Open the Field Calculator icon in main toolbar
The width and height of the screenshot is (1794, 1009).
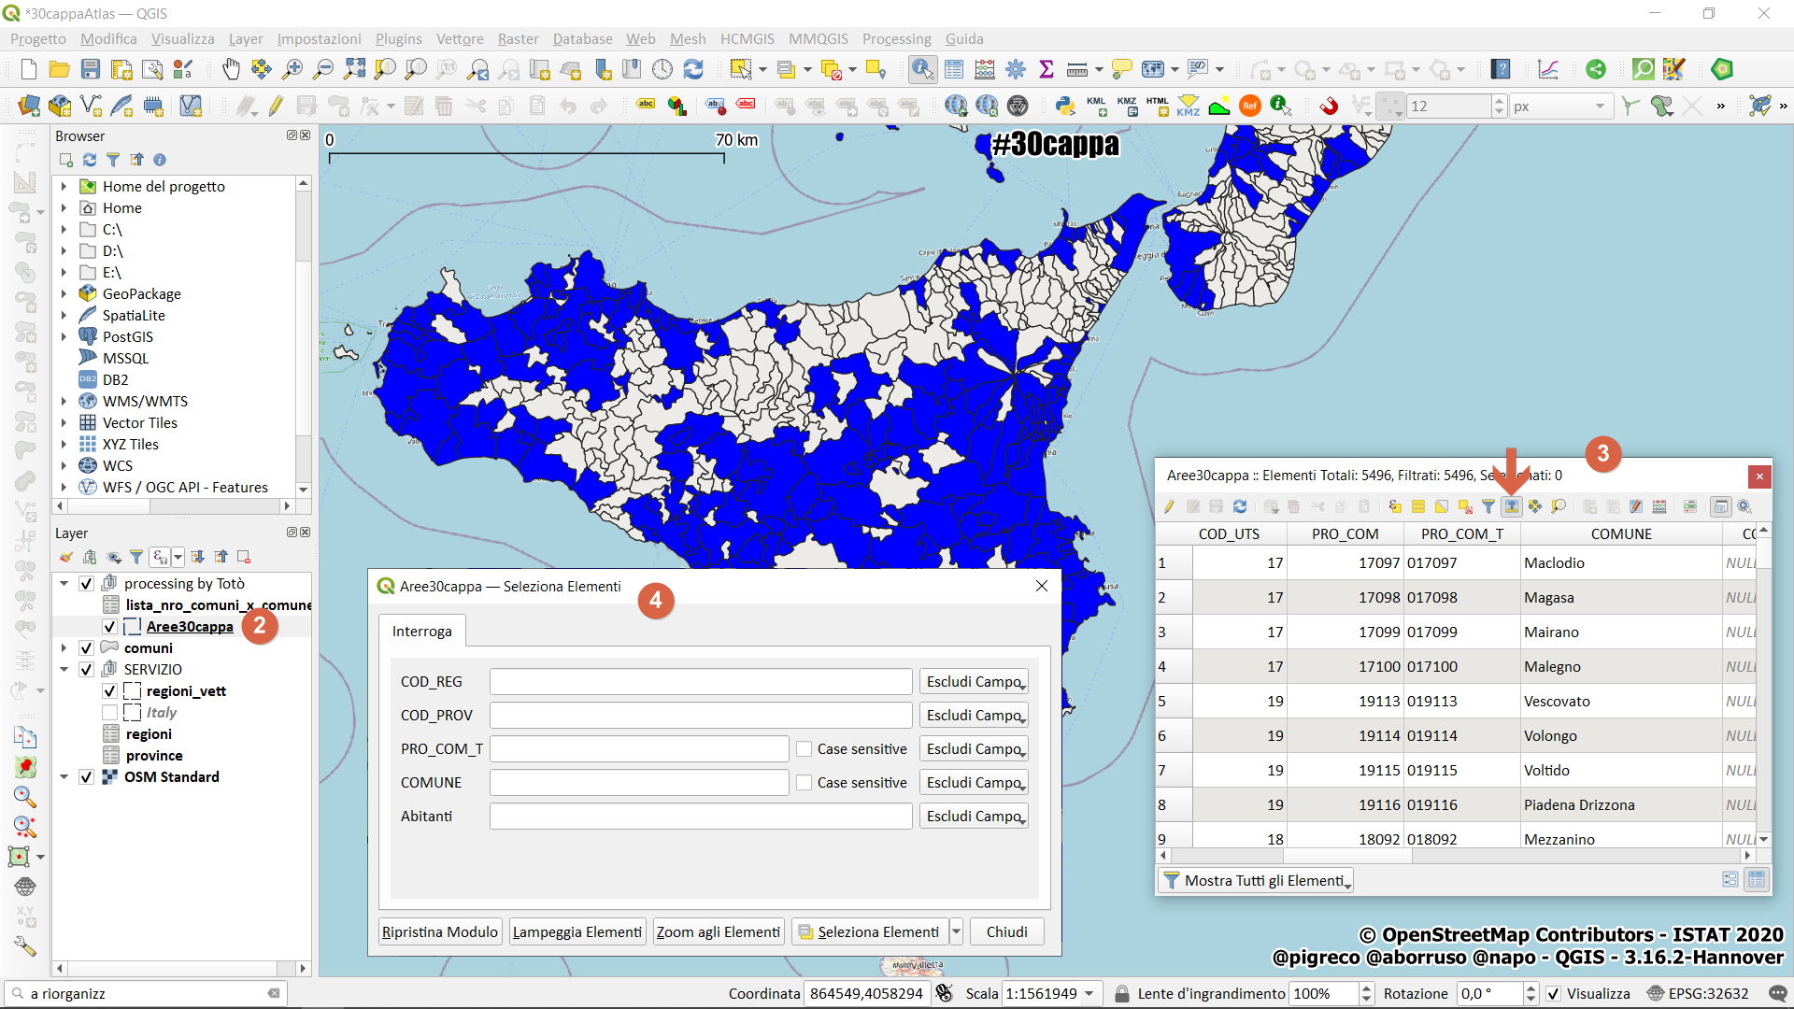[985, 69]
